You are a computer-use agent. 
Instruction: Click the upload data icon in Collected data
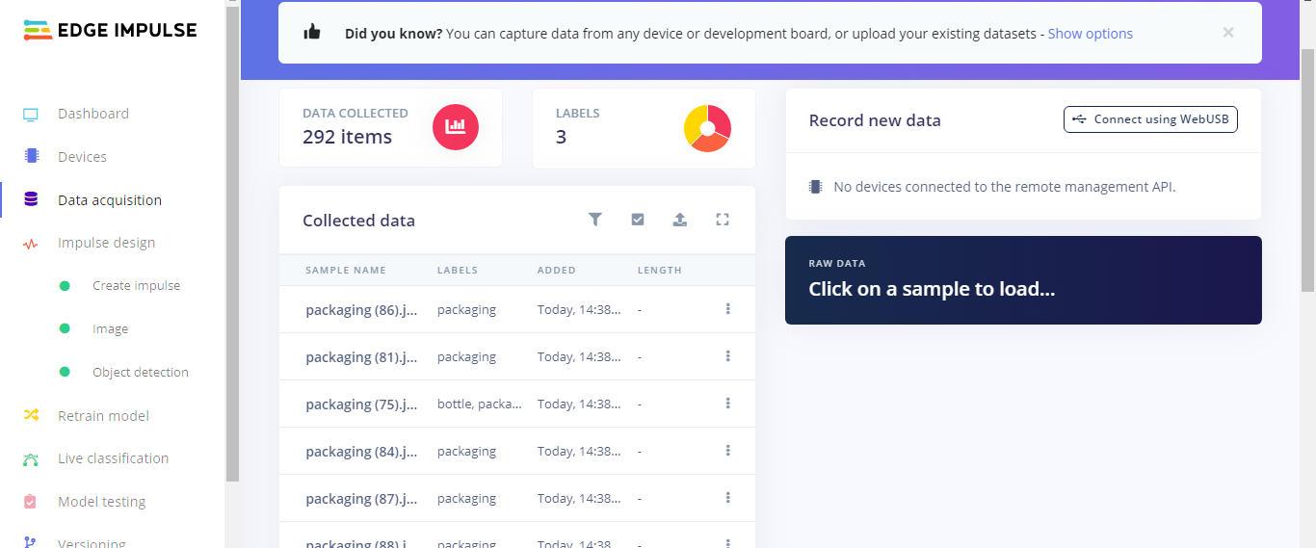tap(679, 220)
